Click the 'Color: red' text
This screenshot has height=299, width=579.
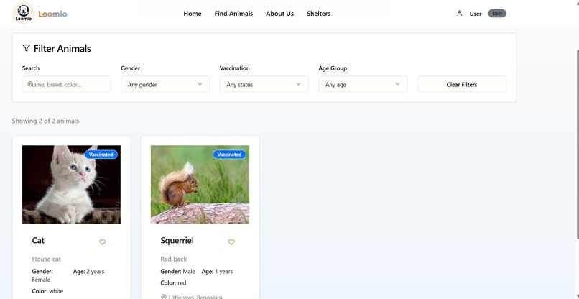pyautogui.click(x=173, y=282)
